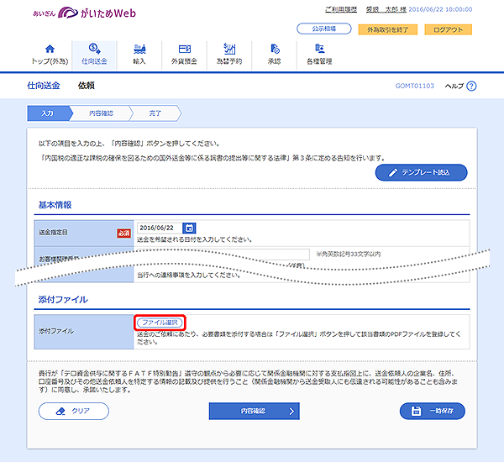Open the 輸入 menu
Image resolution: width=504 pixels, height=462 pixels.
pyautogui.click(x=139, y=55)
